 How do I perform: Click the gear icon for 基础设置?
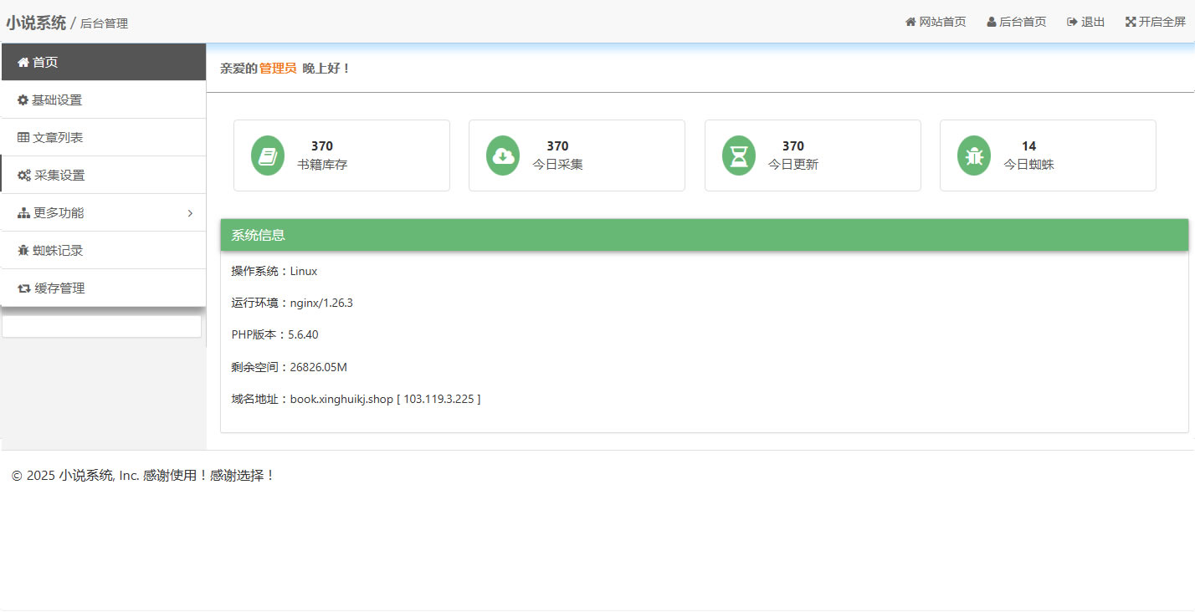(23, 100)
